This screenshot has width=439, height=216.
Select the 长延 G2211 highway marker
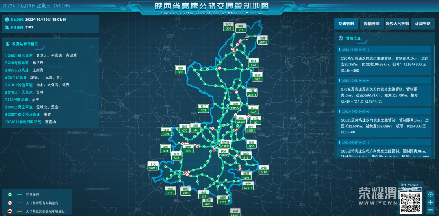pos(252,93)
